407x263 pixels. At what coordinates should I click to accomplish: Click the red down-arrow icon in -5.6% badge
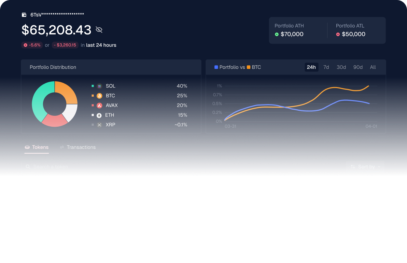[x=25, y=45]
